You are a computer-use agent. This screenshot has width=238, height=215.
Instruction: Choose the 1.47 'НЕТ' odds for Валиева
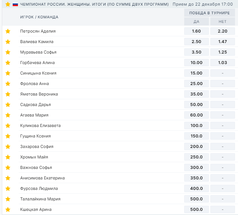(222, 42)
